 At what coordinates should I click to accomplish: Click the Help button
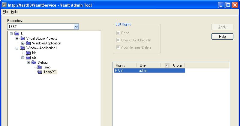click(x=222, y=37)
